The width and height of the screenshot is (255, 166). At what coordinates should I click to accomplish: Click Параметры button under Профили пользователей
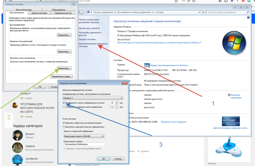pos(64,52)
